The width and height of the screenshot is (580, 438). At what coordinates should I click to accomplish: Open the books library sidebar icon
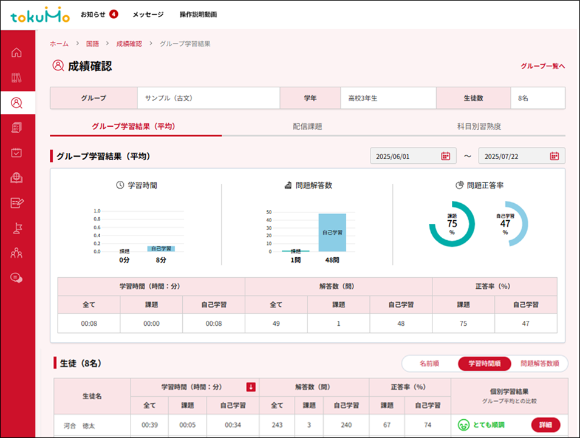(17, 78)
